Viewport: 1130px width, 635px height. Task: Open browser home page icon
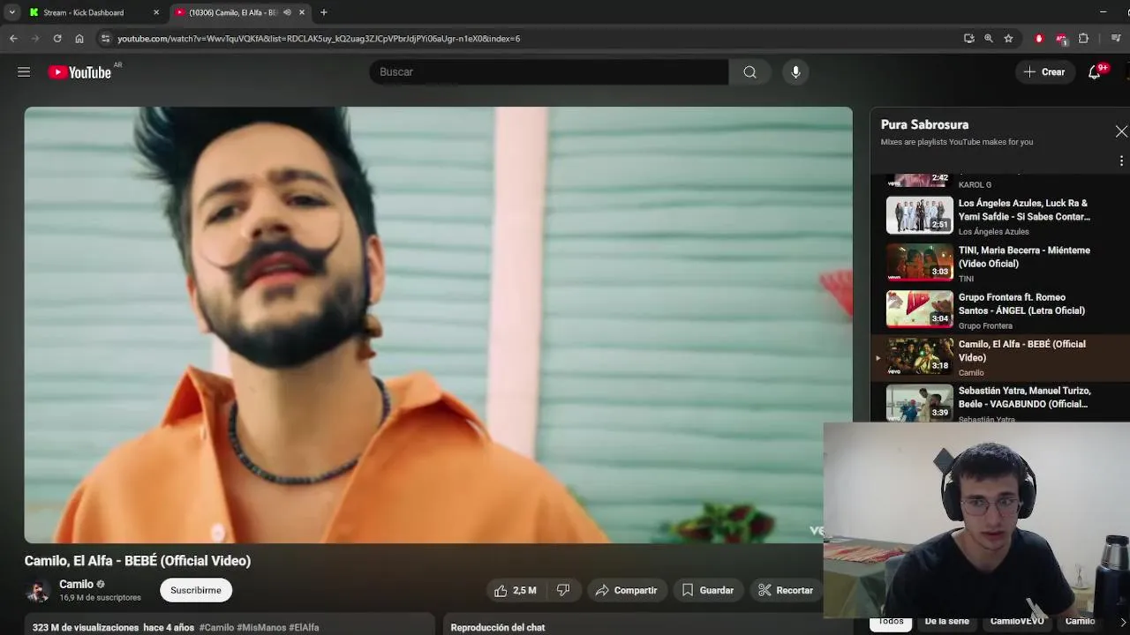pyautogui.click(x=79, y=39)
